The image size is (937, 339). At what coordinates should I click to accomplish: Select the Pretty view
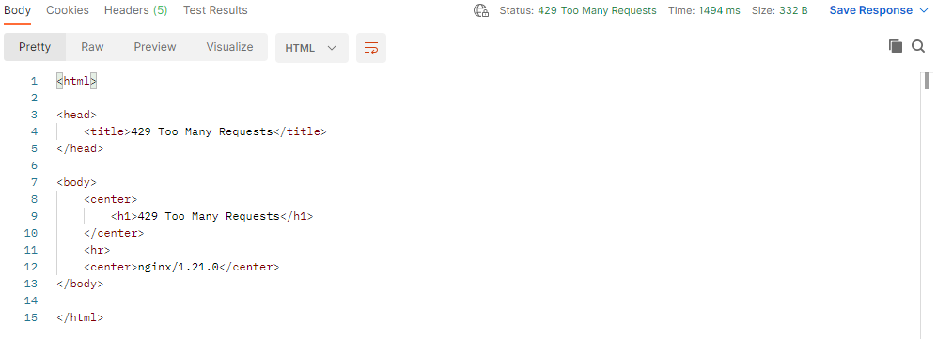click(x=35, y=47)
